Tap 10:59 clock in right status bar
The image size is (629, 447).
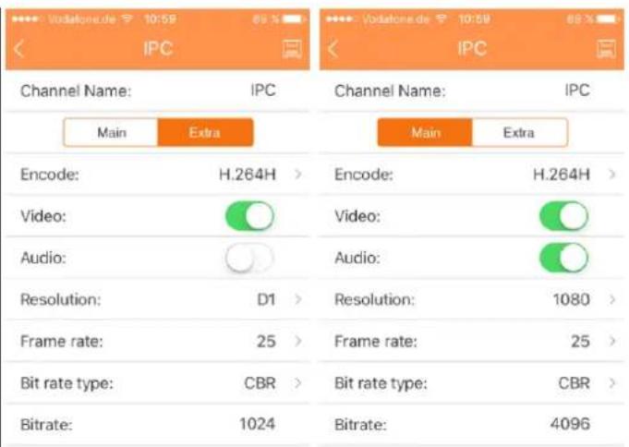[x=474, y=18]
